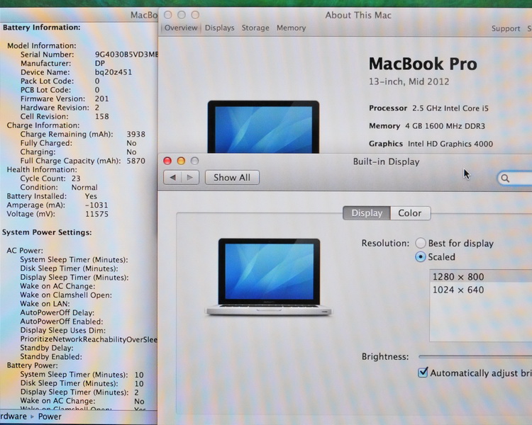The image size is (532, 425).
Task: Choose the 1024 × 640 resolution
Action: 480,290
